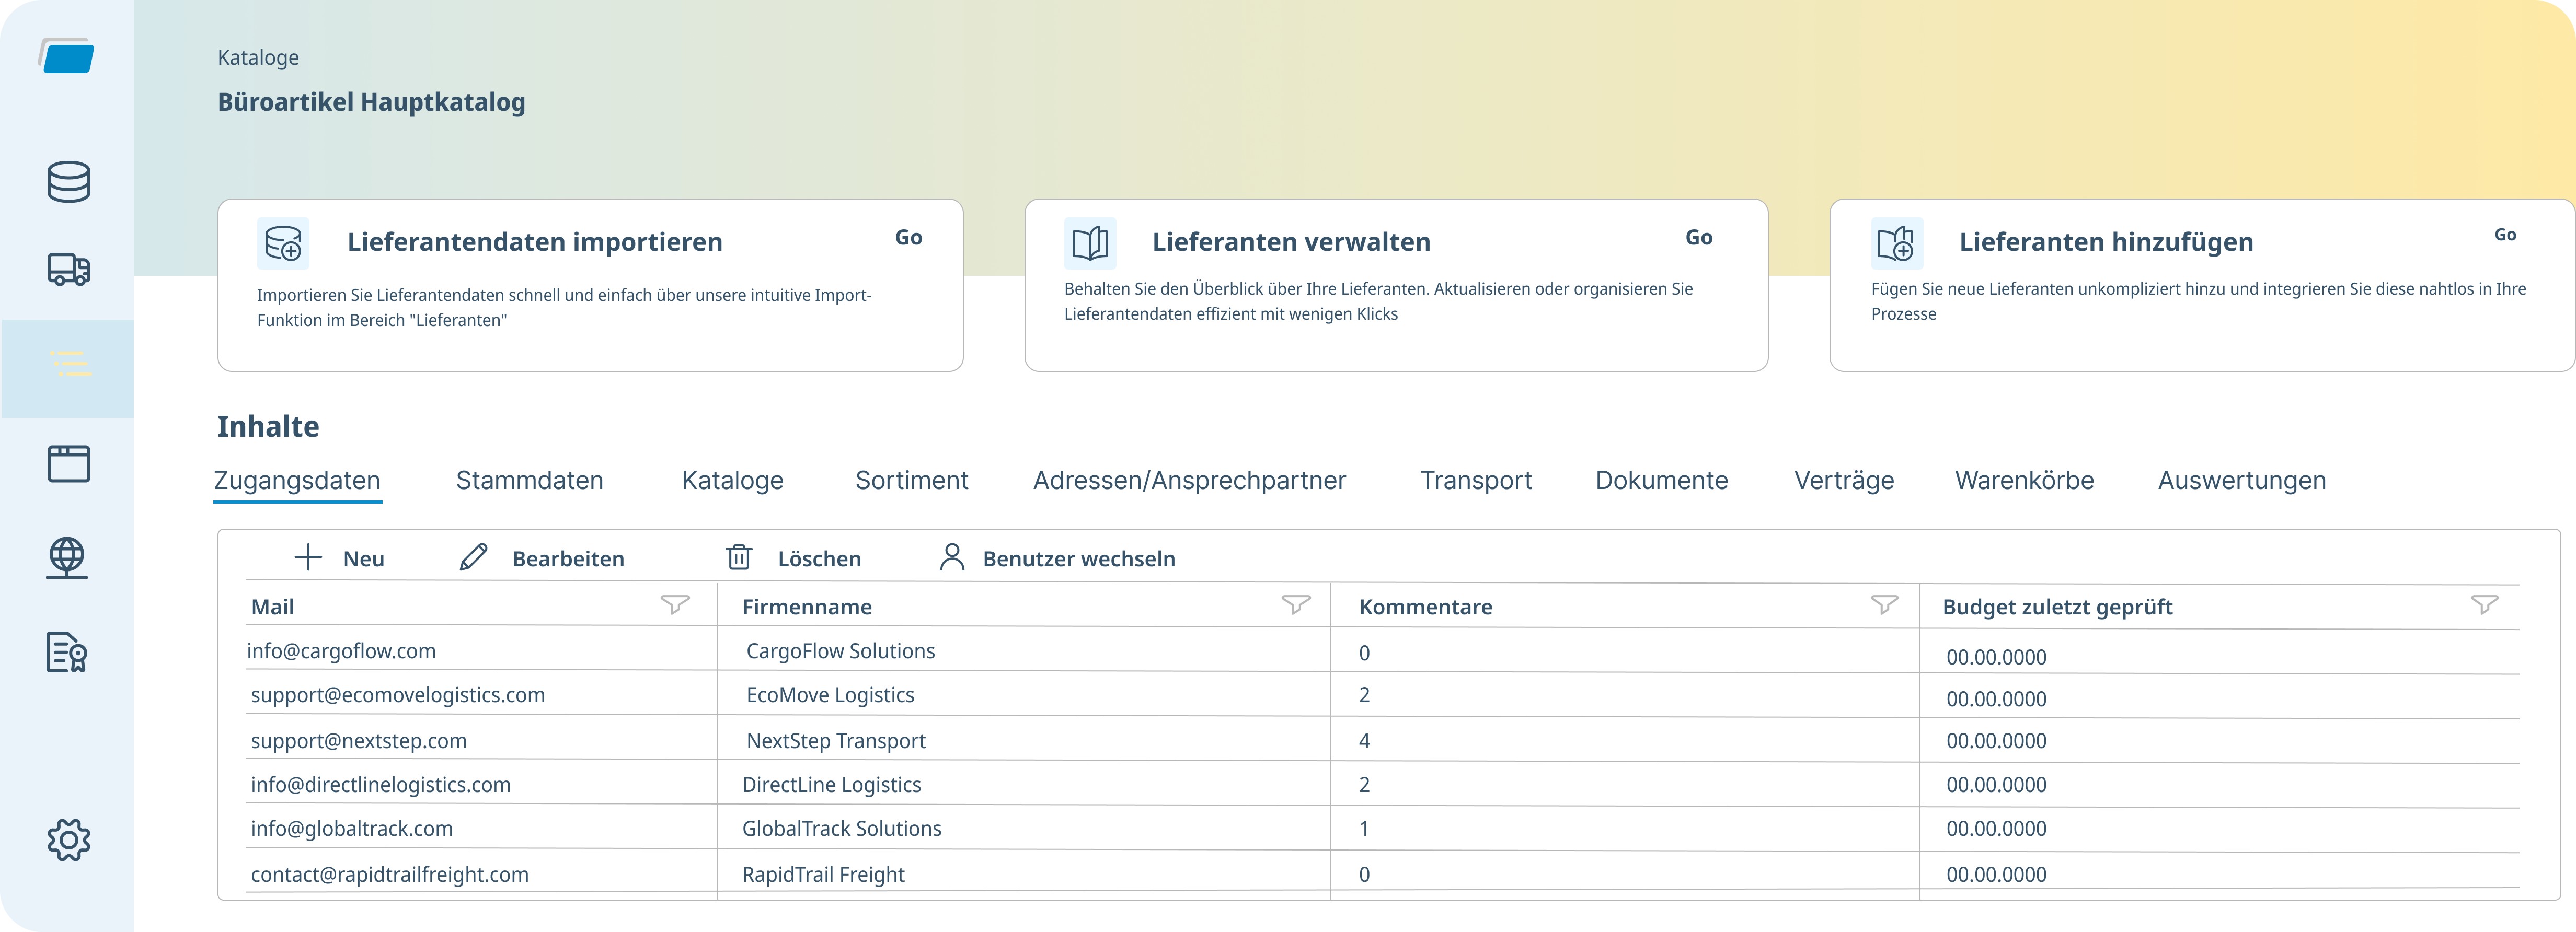Click the Büroartikel Hauptkatalog title

click(371, 102)
